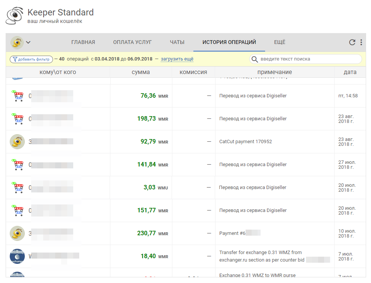This screenshot has width=371, height=283.
Task: Refresh the operations history
Action: [x=352, y=42]
